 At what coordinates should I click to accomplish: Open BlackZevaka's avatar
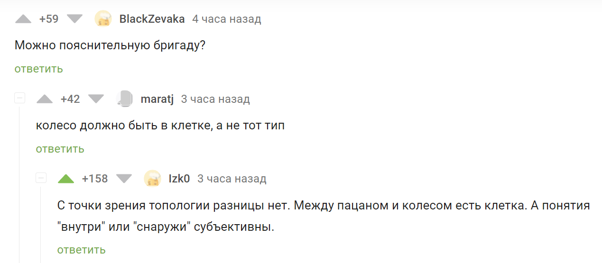(103, 19)
